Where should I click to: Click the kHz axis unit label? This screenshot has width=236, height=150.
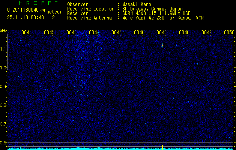click(3, 31)
